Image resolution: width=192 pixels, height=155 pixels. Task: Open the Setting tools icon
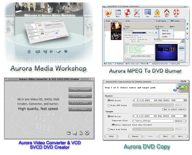[137, 12]
